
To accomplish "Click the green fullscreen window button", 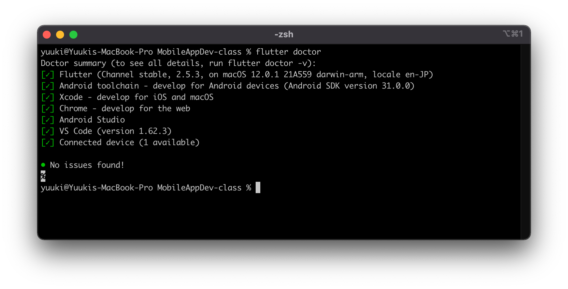I will click(73, 35).
